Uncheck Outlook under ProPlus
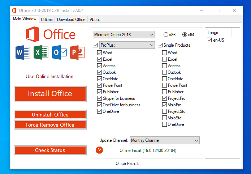This screenshot has width=251, height=174. pyautogui.click(x=99, y=72)
